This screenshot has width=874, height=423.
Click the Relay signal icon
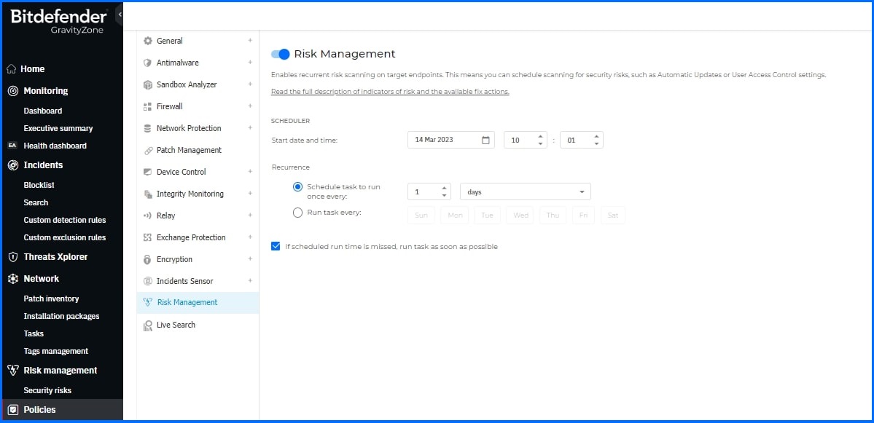pos(148,216)
